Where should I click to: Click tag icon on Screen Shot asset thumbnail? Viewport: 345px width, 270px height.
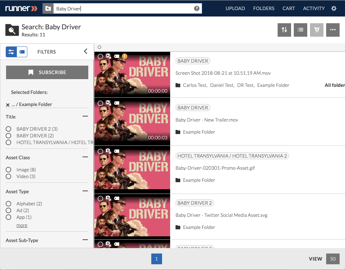pos(117,56)
